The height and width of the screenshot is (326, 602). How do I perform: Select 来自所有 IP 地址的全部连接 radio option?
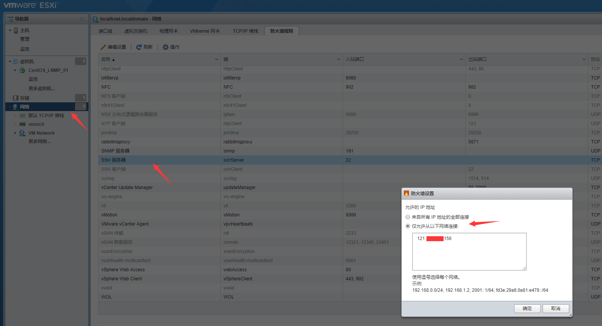tap(408, 217)
